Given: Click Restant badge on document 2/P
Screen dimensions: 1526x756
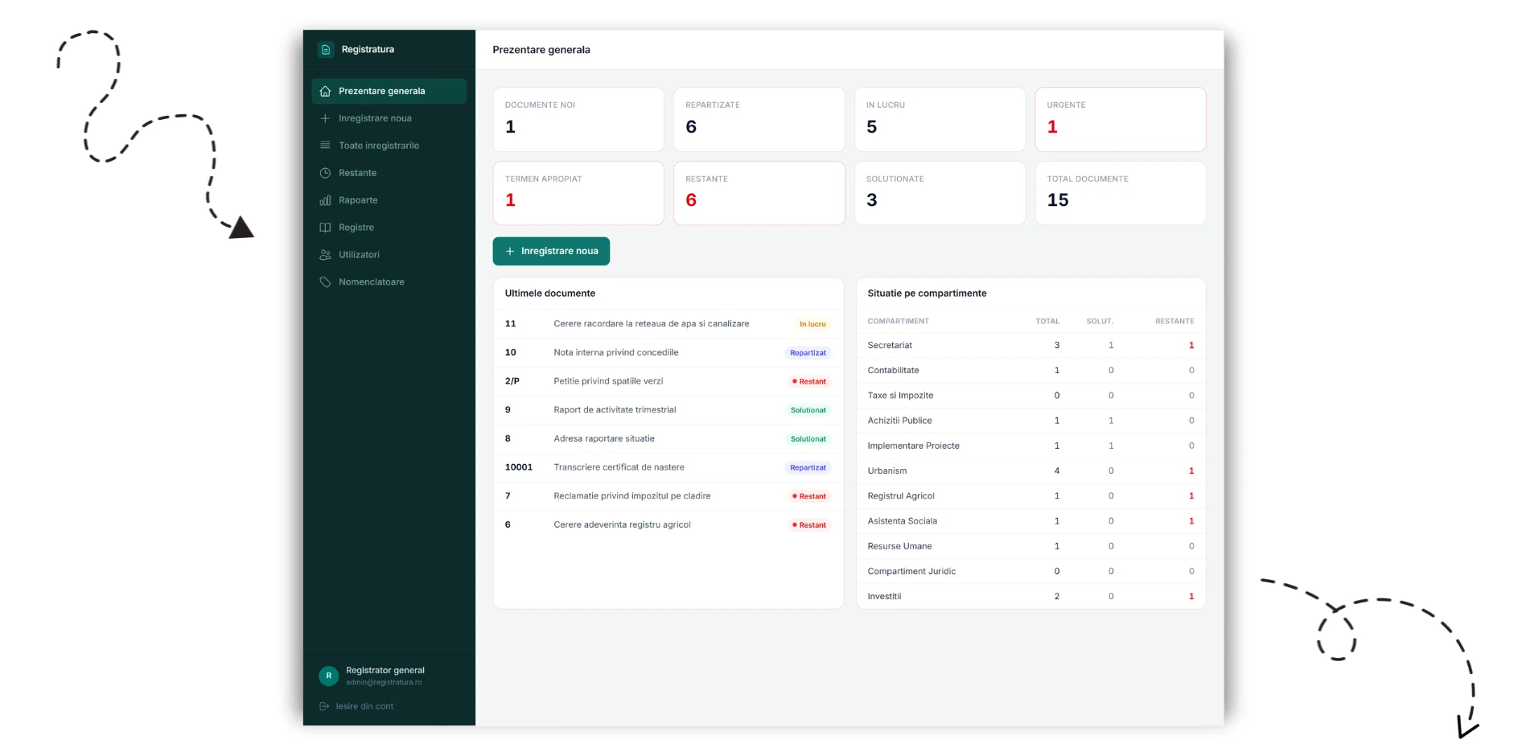Looking at the screenshot, I should [809, 382].
